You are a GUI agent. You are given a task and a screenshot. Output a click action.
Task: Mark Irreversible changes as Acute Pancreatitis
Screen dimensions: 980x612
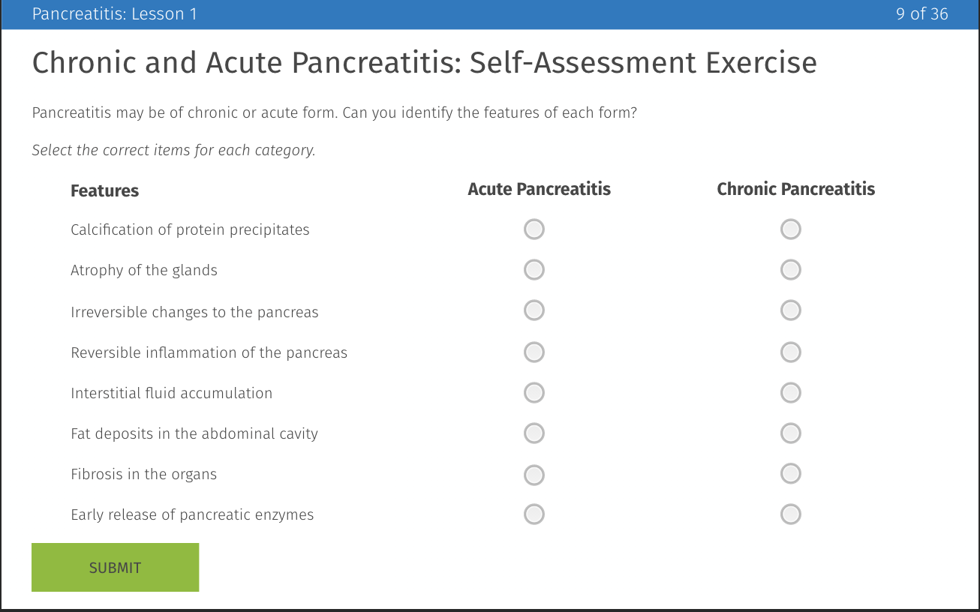click(534, 310)
